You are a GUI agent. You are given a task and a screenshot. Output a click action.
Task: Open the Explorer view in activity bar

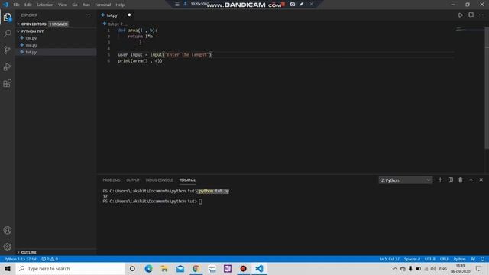click(x=7, y=18)
